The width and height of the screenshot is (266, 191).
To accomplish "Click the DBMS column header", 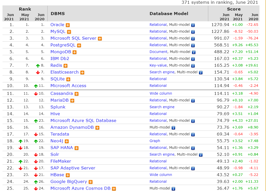I will tap(58, 14).
